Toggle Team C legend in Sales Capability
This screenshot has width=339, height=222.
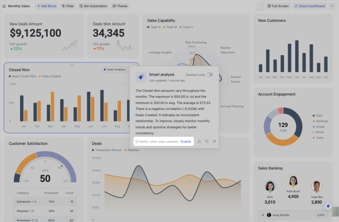[x=186, y=27]
